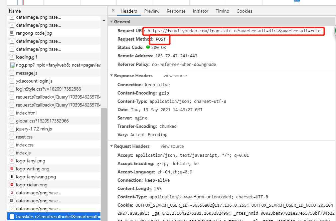Collapse the Request Headers section

coord(111,146)
